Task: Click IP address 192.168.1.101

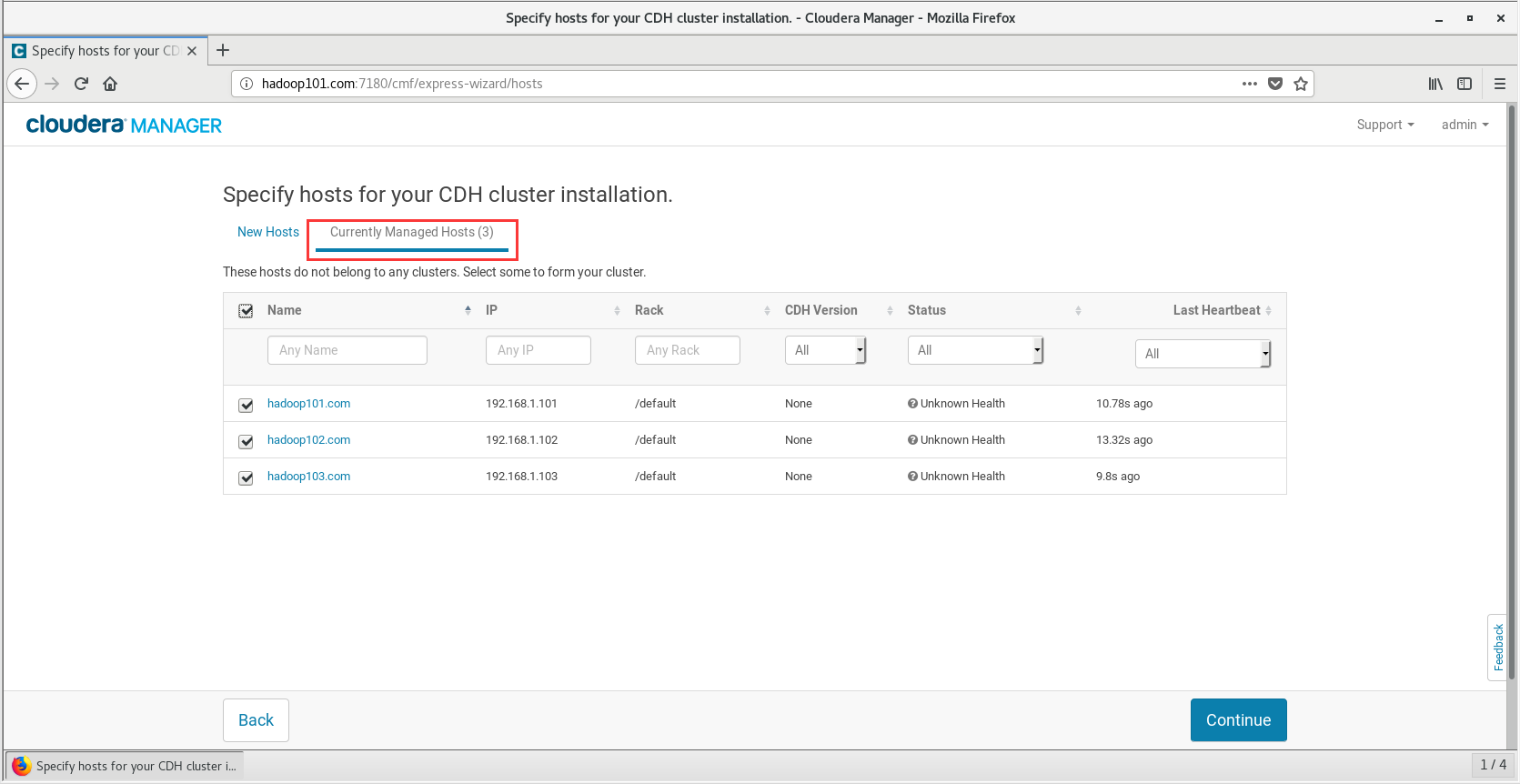Action: (521, 404)
